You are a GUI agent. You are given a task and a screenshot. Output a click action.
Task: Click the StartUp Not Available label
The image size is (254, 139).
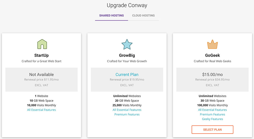(41, 74)
